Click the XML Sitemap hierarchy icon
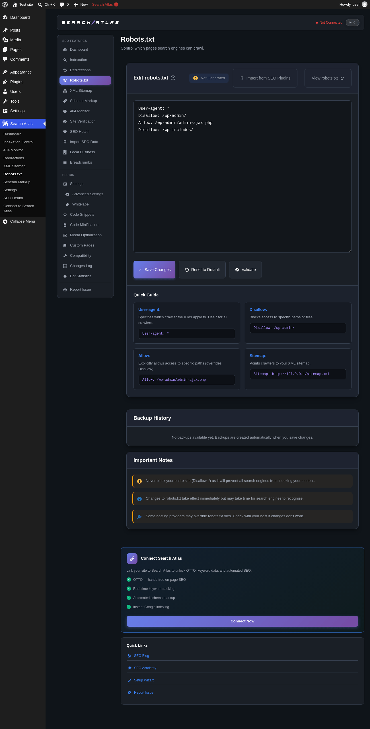The width and height of the screenshot is (370, 729). coord(65,91)
